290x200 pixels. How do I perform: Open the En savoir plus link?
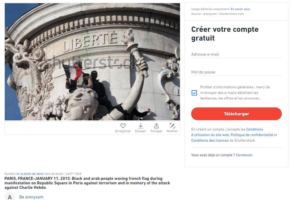[240, 9]
